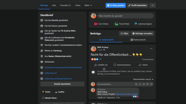Open the Beiträge profile tab
186x104 pixels.
pyautogui.click(x=44, y=5)
